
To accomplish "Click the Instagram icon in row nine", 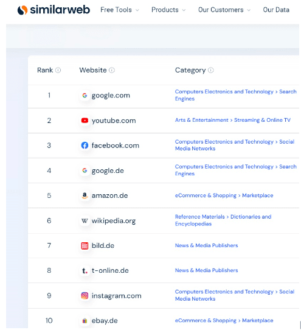I will tap(85, 296).
